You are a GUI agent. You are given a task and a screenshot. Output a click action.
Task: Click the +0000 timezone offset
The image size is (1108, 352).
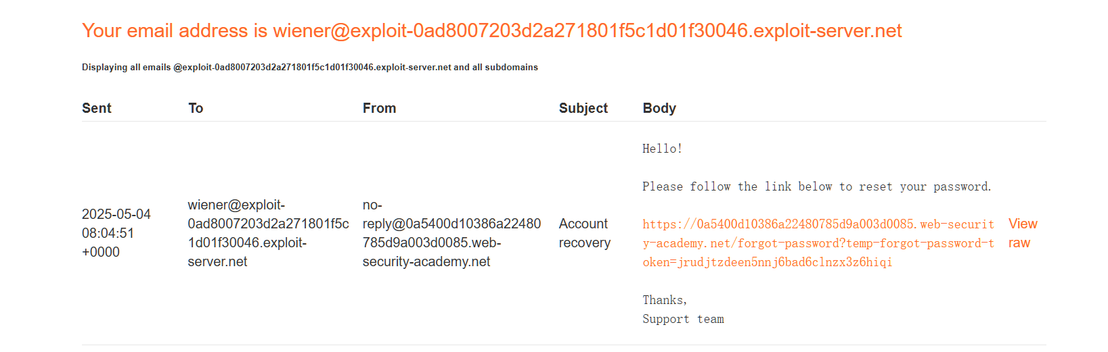[101, 252]
